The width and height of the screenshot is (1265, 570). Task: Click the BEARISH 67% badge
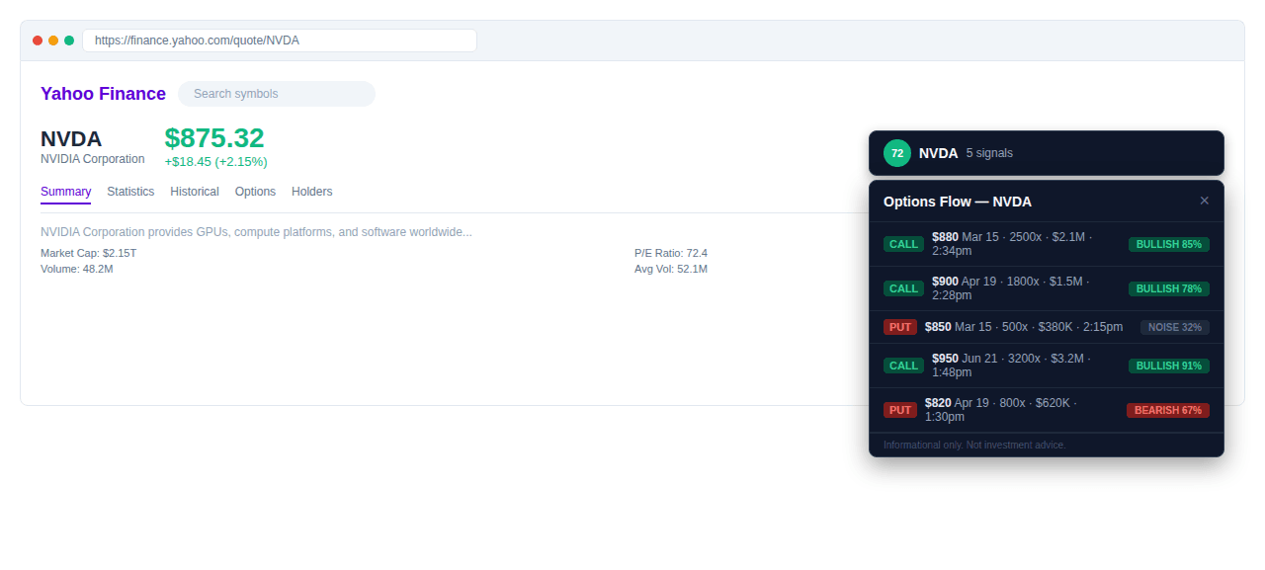(x=1168, y=410)
